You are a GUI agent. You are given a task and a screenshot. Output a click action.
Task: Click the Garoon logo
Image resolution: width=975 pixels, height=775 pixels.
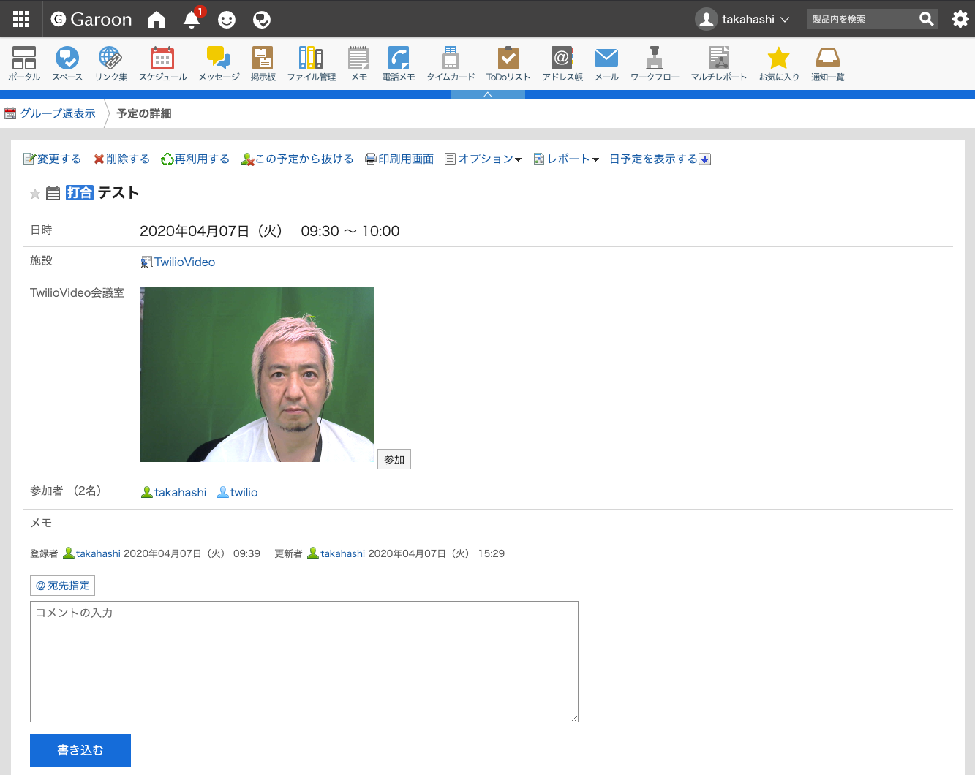pos(91,19)
